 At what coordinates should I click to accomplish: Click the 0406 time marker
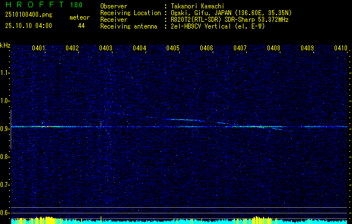pyautogui.click(x=206, y=48)
